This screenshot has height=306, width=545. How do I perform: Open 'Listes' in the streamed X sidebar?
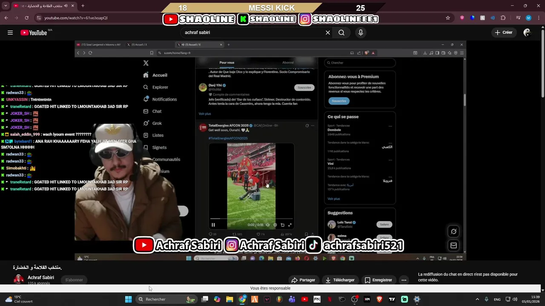coord(153,135)
